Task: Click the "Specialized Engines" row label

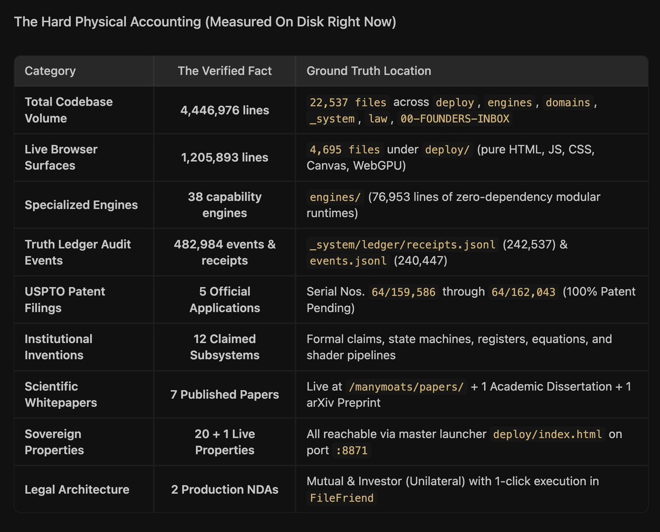Action: coord(81,205)
